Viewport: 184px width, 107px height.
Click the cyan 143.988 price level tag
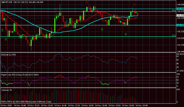point(180,9)
